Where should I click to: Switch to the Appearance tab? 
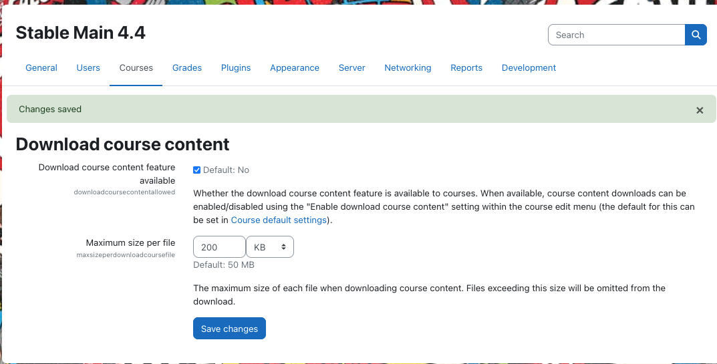click(x=295, y=67)
